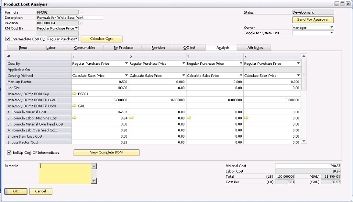Switch to the QC test tab
Image resolution: width=353 pixels, height=202 pixels.
click(x=189, y=47)
